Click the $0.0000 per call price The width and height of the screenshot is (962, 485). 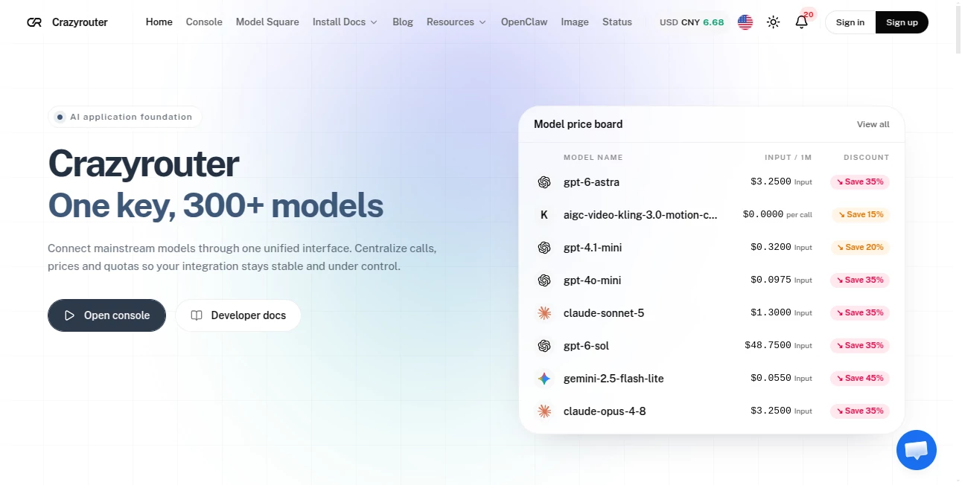click(777, 215)
